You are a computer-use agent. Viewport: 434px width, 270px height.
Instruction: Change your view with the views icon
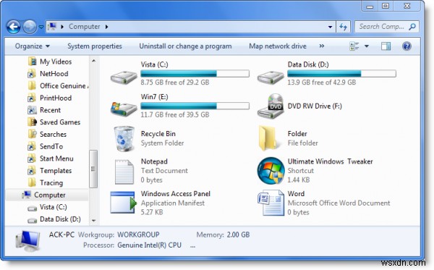354,46
